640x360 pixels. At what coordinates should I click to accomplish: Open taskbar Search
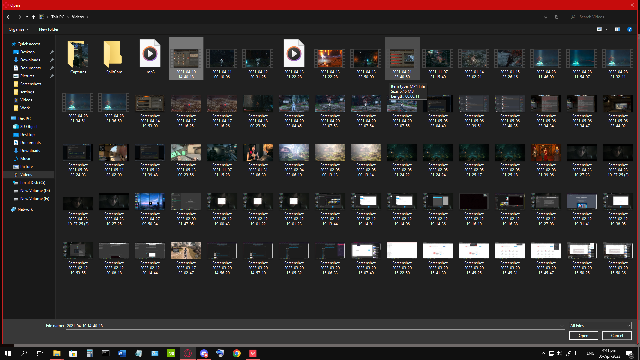pos(24,353)
